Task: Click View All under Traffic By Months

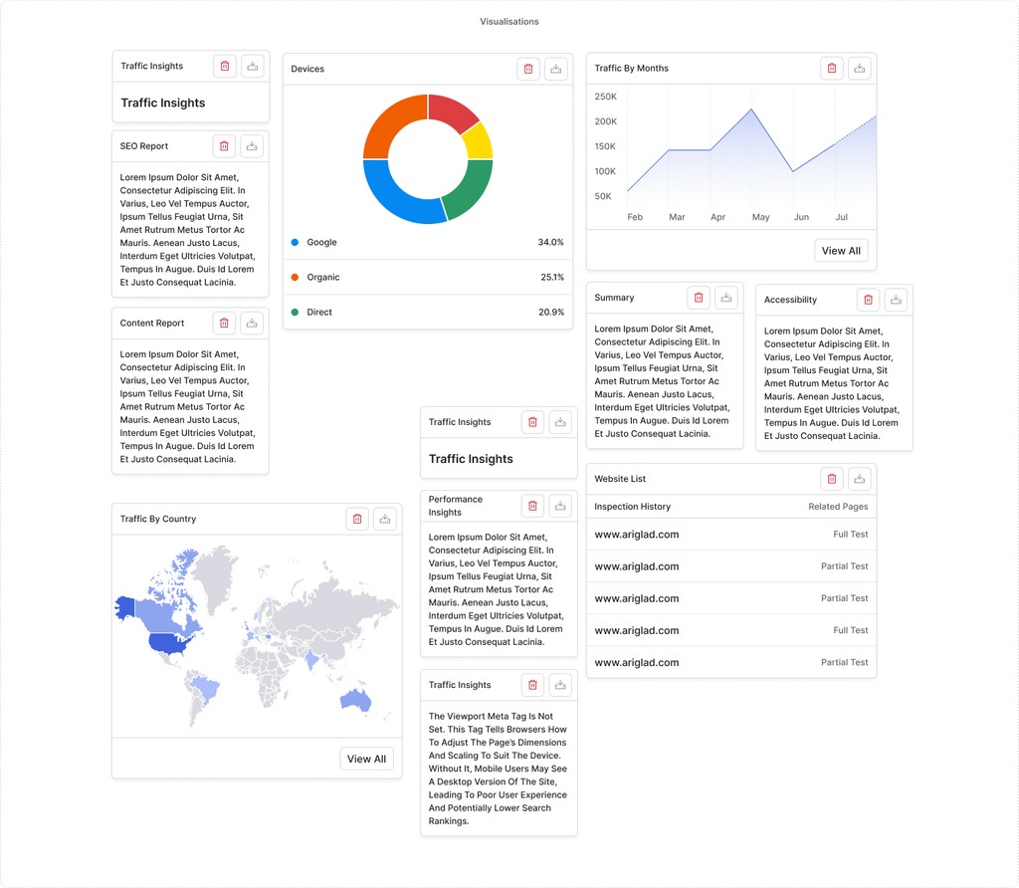Action: [841, 251]
